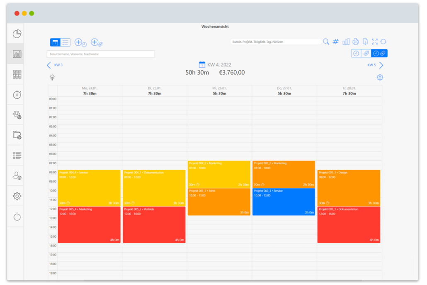Click the Benutzername, Vorname, Nachname field
427x285 pixels.
point(101,54)
